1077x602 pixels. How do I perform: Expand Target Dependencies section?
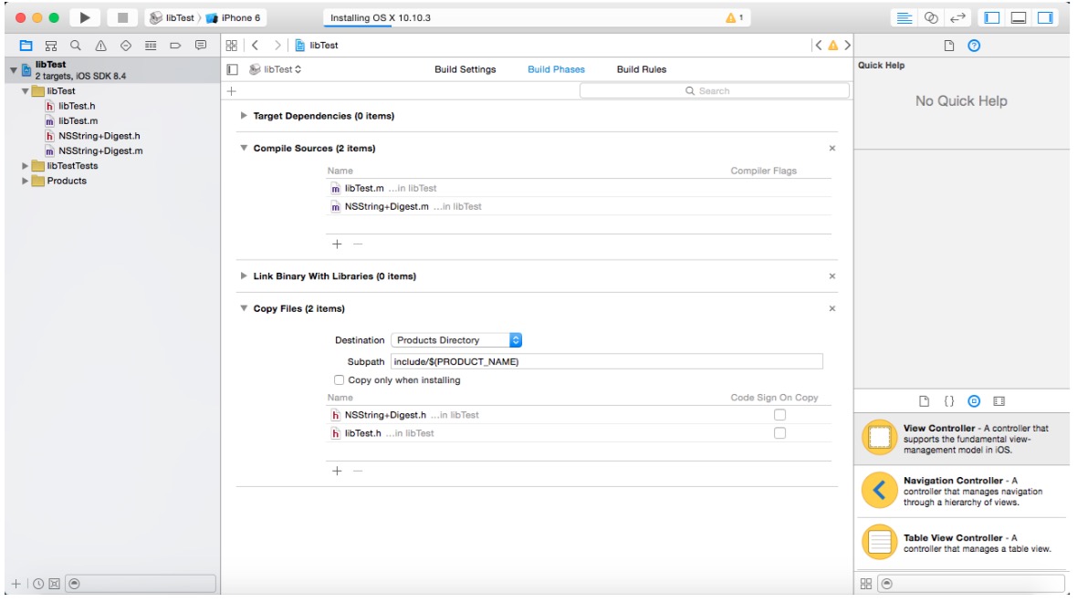[244, 115]
